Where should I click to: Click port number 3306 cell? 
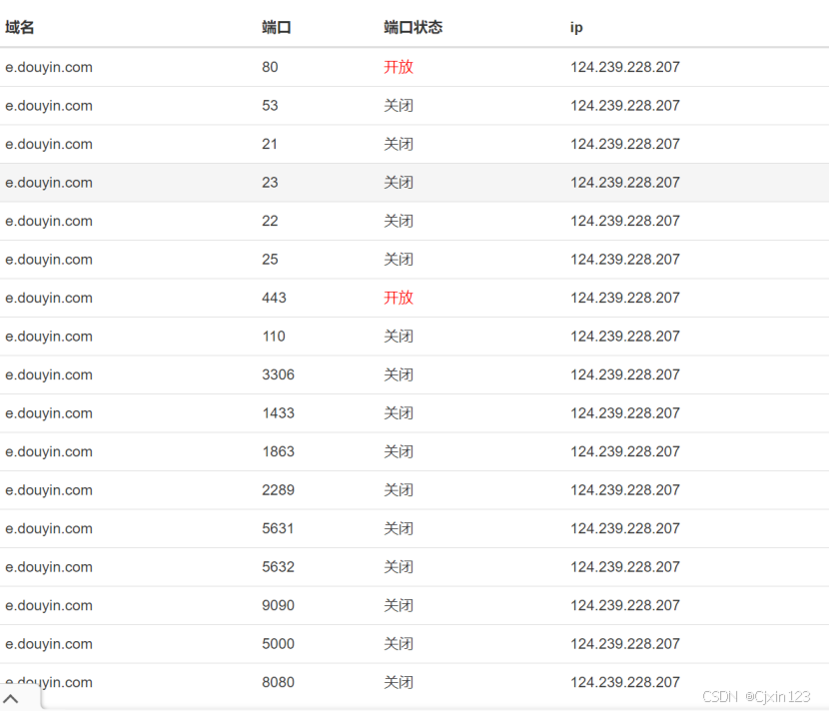pos(278,374)
